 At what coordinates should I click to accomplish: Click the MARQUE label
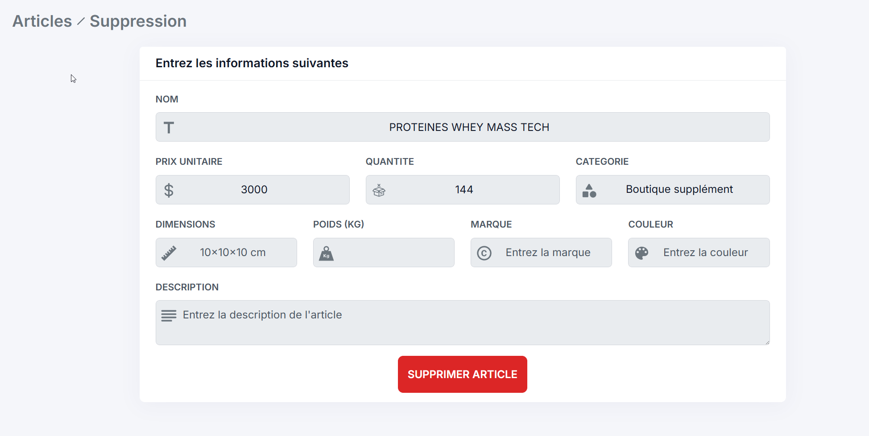491,224
